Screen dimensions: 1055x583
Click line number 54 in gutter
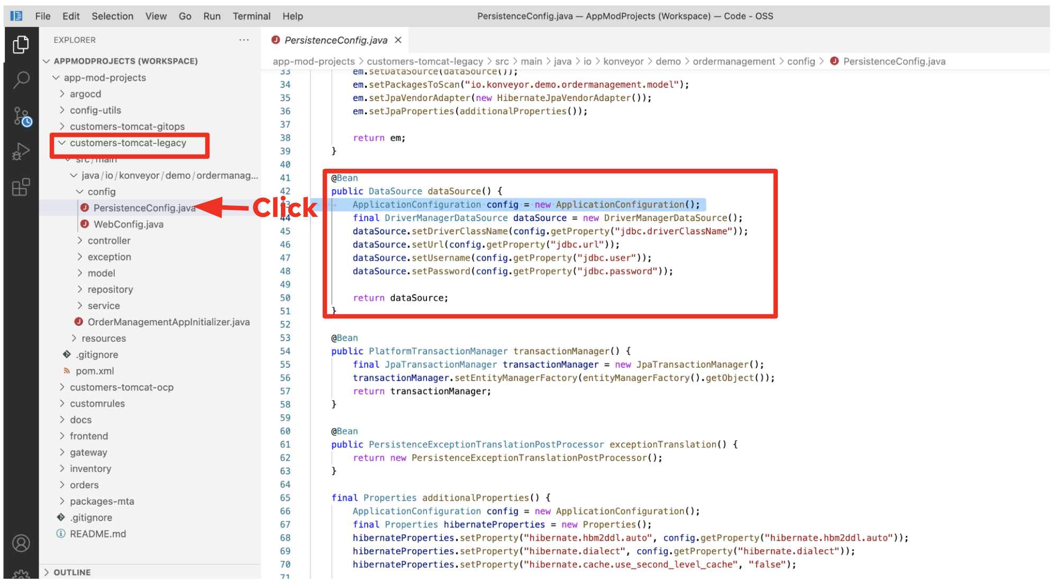285,351
